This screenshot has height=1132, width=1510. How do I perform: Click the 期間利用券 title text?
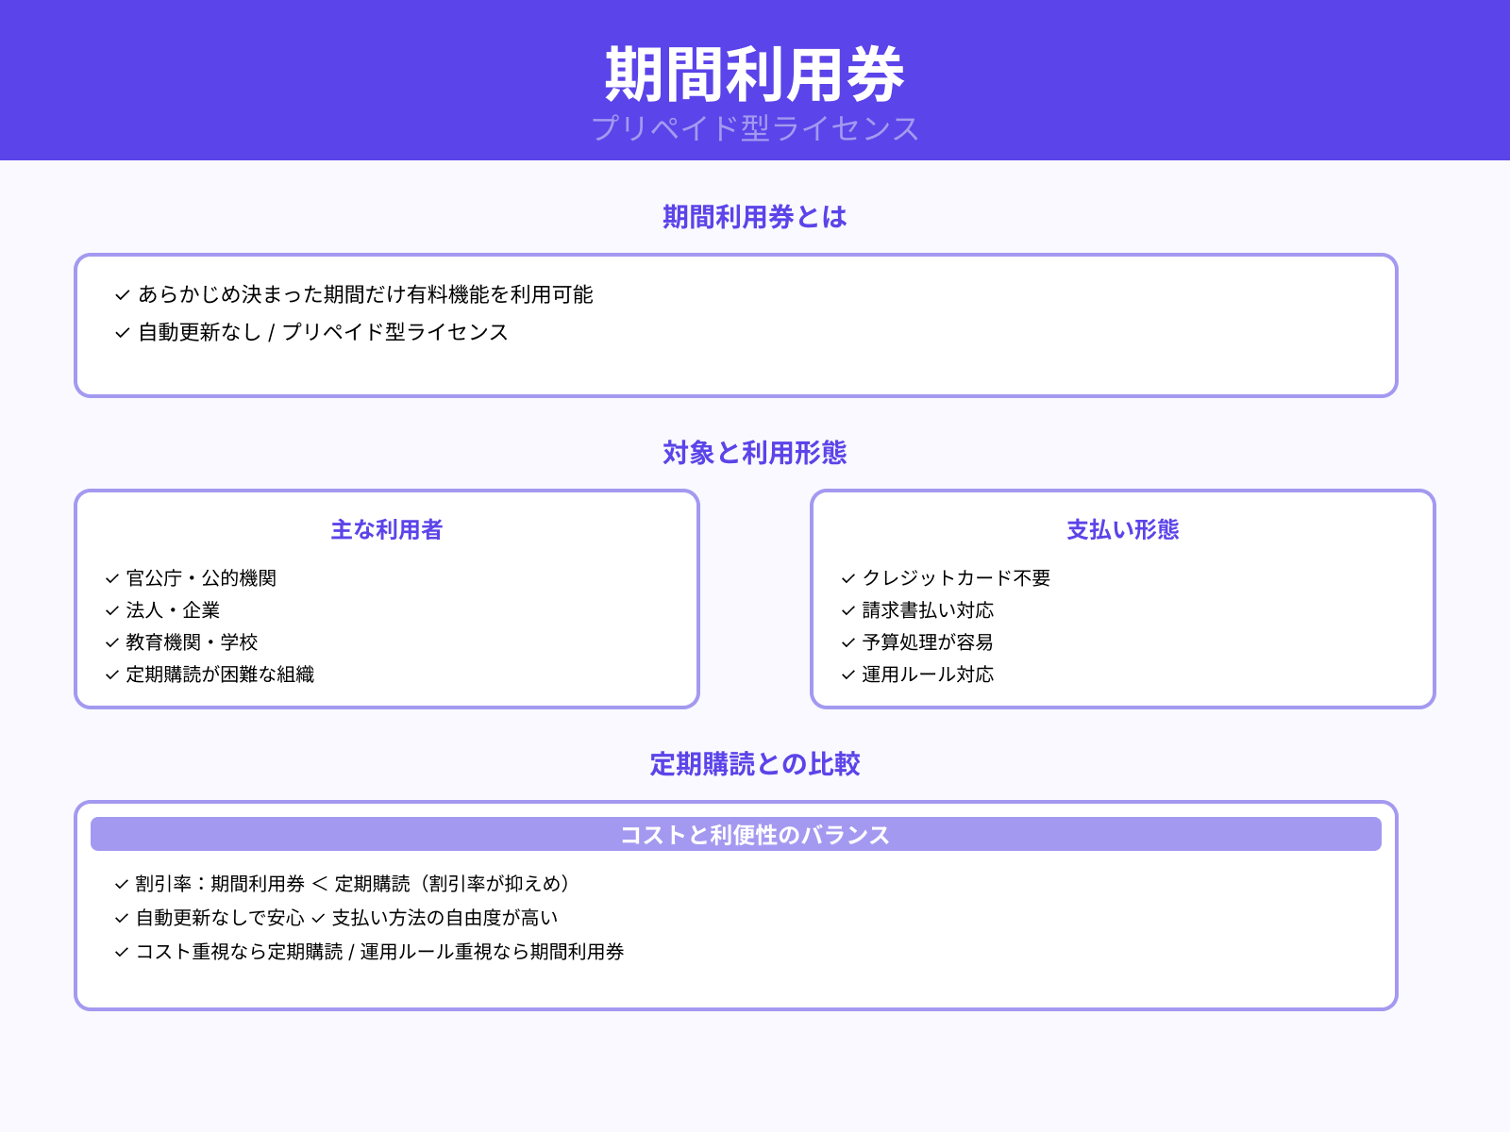[755, 68]
